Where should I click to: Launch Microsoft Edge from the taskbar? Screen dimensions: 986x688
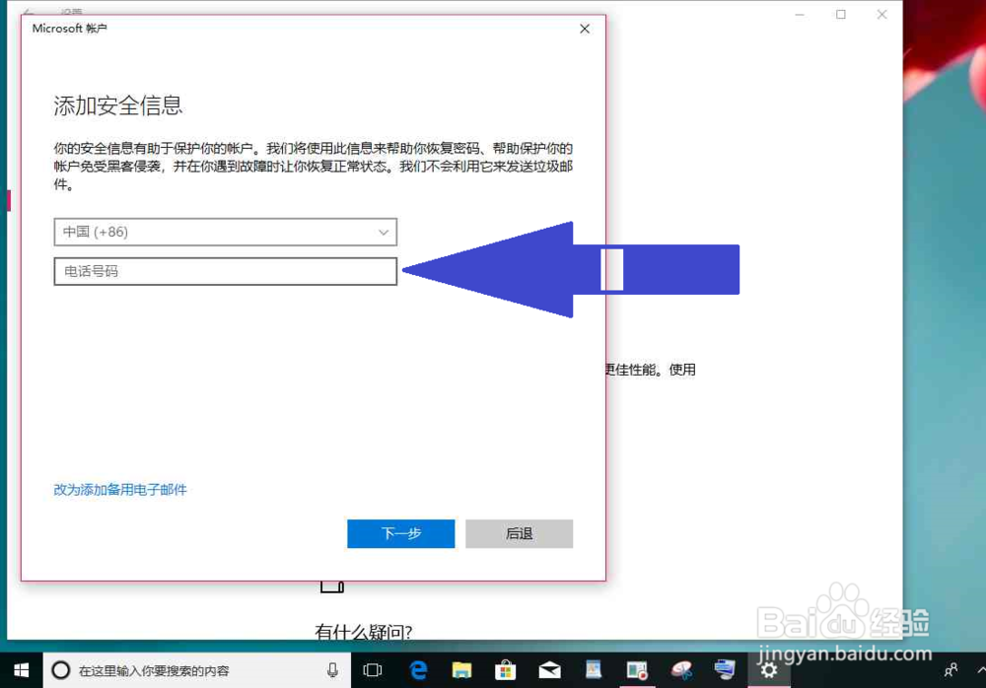418,670
